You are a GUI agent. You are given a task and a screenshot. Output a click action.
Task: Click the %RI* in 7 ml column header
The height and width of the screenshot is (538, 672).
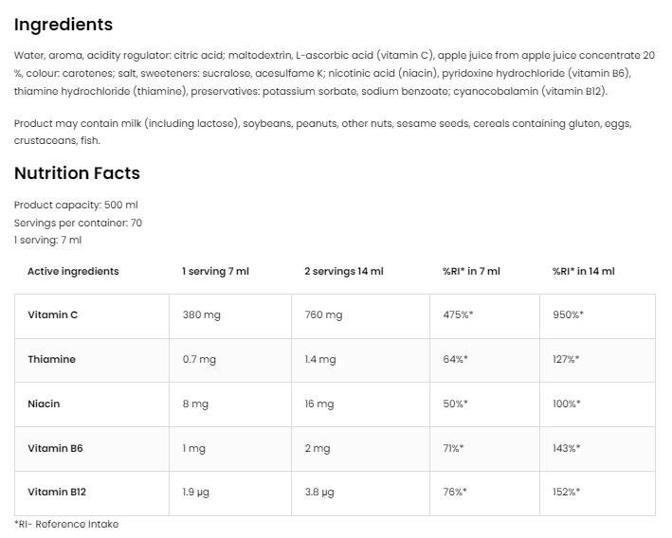pyautogui.click(x=471, y=271)
